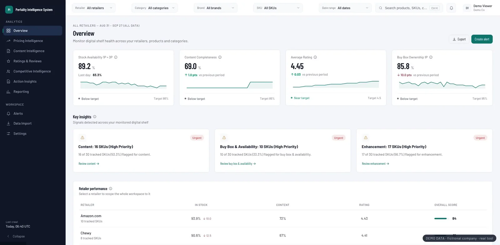Click the DV user avatar
Screen dimensions: 500x245
point(467,8)
